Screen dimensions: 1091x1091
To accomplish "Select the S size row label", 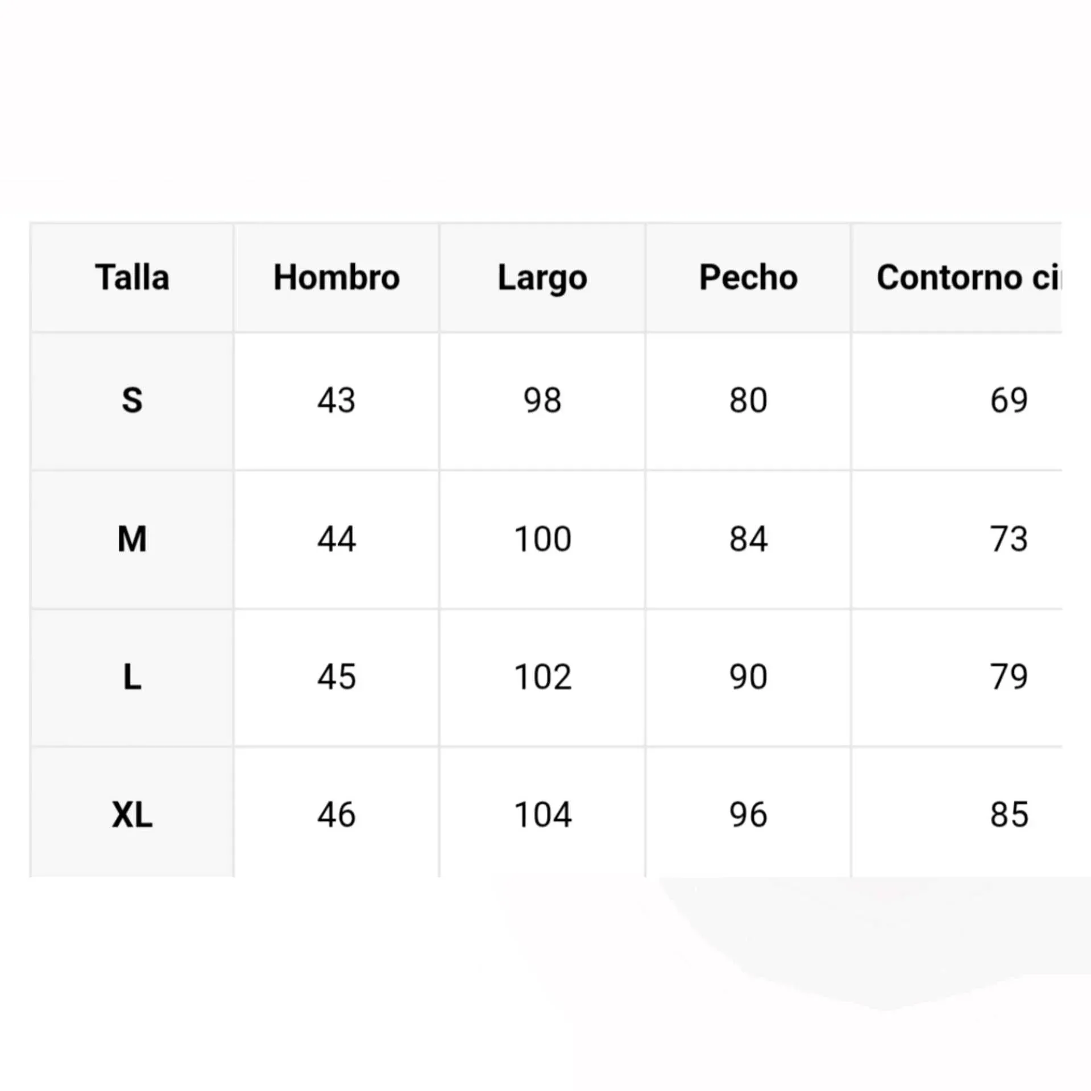I will pyautogui.click(x=132, y=400).
